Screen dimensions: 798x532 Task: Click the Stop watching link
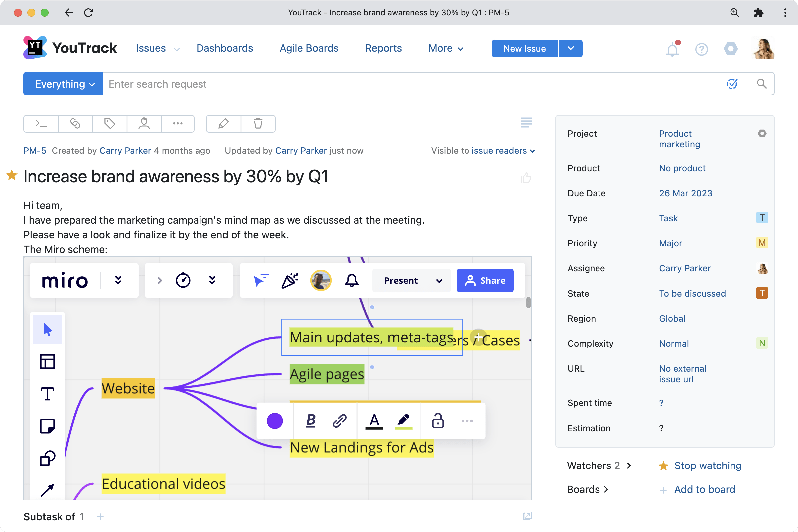pyautogui.click(x=708, y=465)
